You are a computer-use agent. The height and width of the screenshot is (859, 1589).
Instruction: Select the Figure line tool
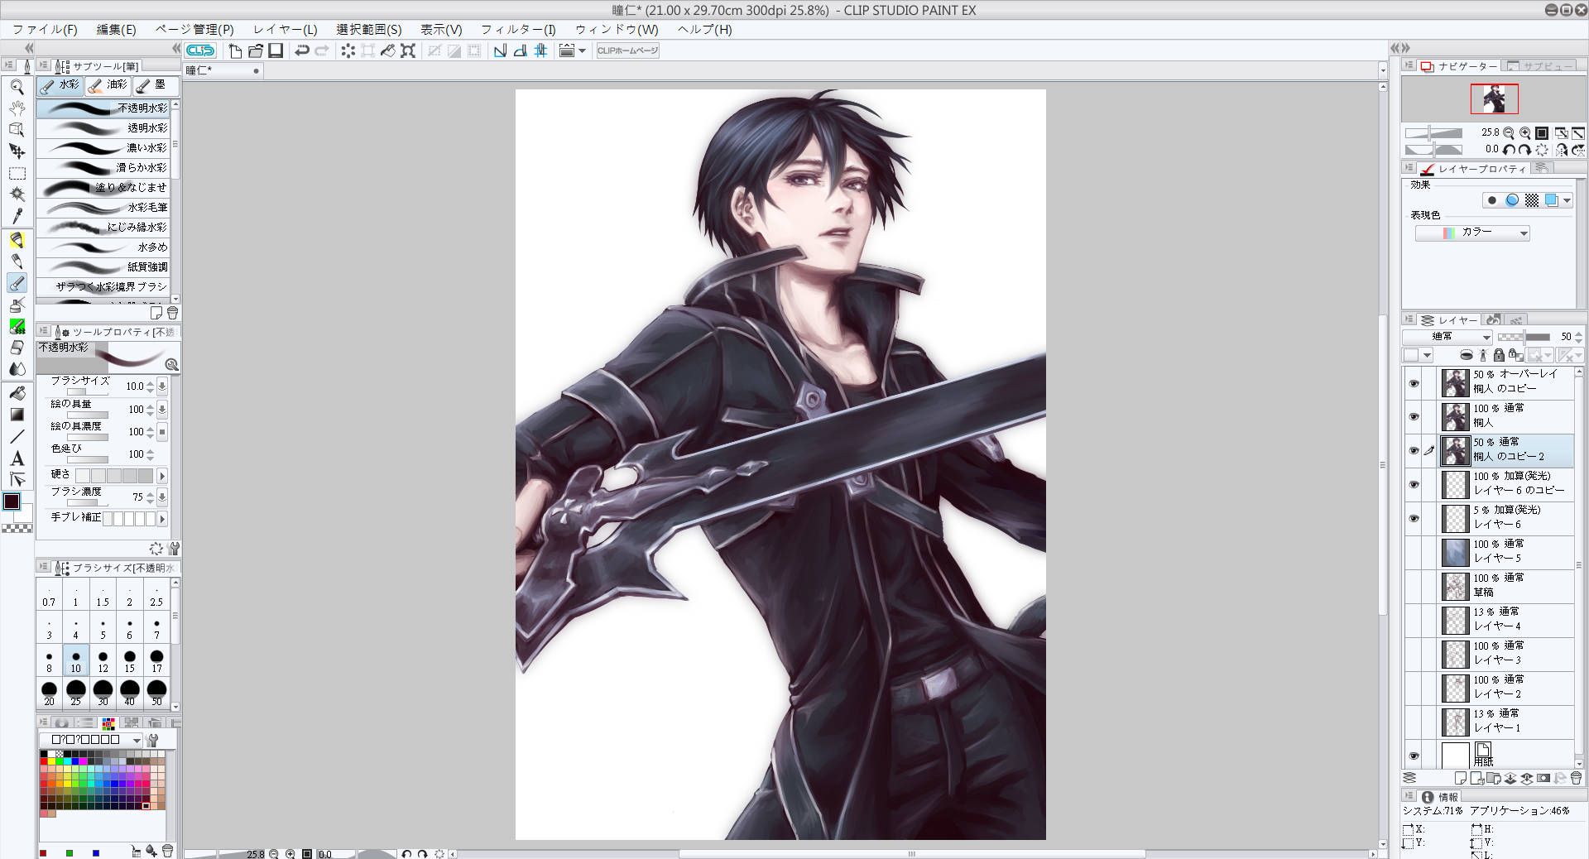[17, 436]
